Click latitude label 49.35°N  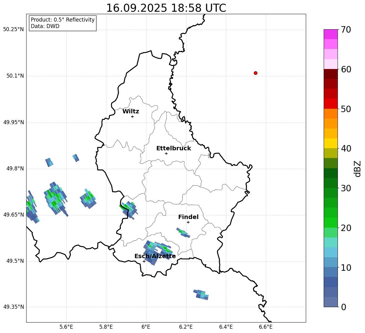[x=14, y=307]
